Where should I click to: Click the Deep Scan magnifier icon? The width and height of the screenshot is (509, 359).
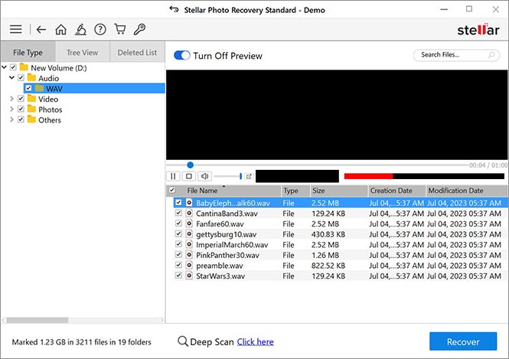tap(183, 341)
